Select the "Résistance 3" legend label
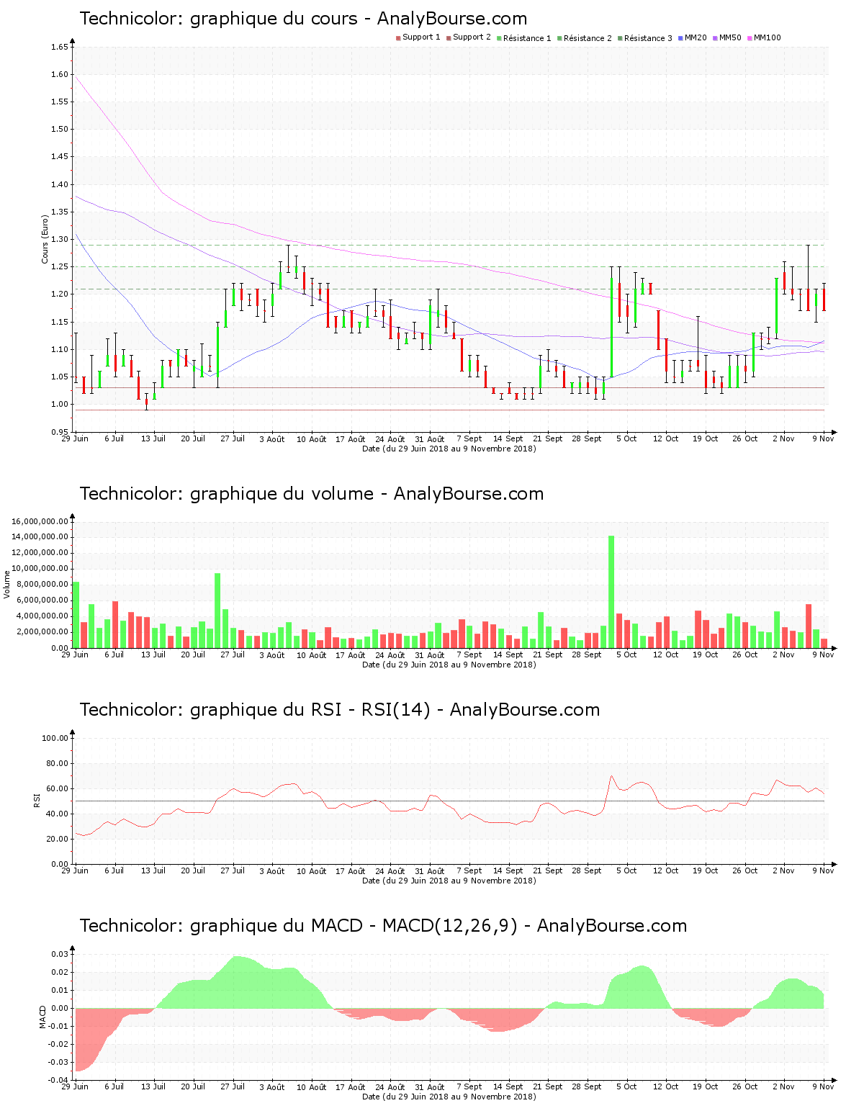 click(x=648, y=38)
